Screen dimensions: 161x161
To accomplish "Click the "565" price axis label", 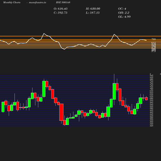I will 151,102.
